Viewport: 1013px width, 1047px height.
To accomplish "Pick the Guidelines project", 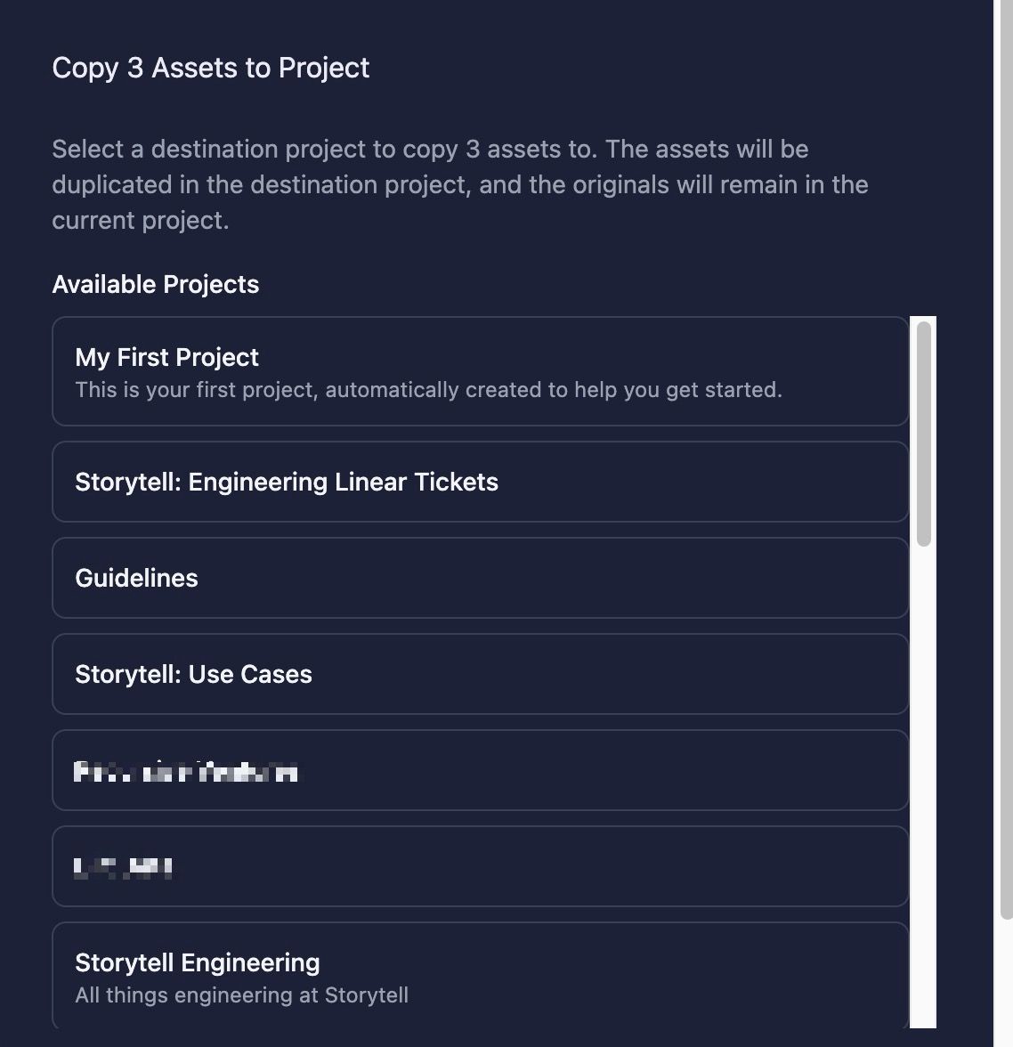I will coord(480,578).
